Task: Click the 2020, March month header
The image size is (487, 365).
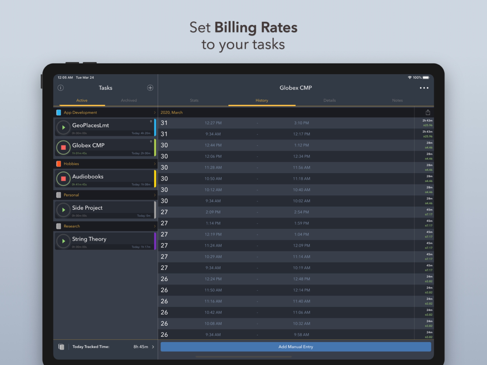Action: click(171, 112)
